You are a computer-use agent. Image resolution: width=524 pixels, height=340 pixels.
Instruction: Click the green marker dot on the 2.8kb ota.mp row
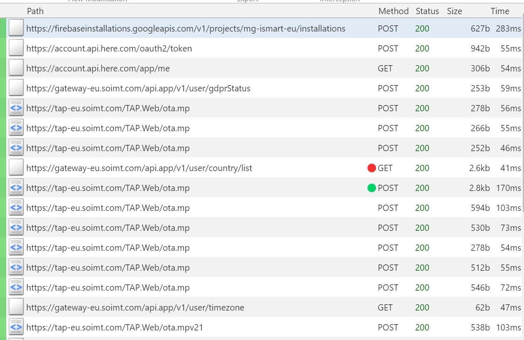click(x=372, y=188)
